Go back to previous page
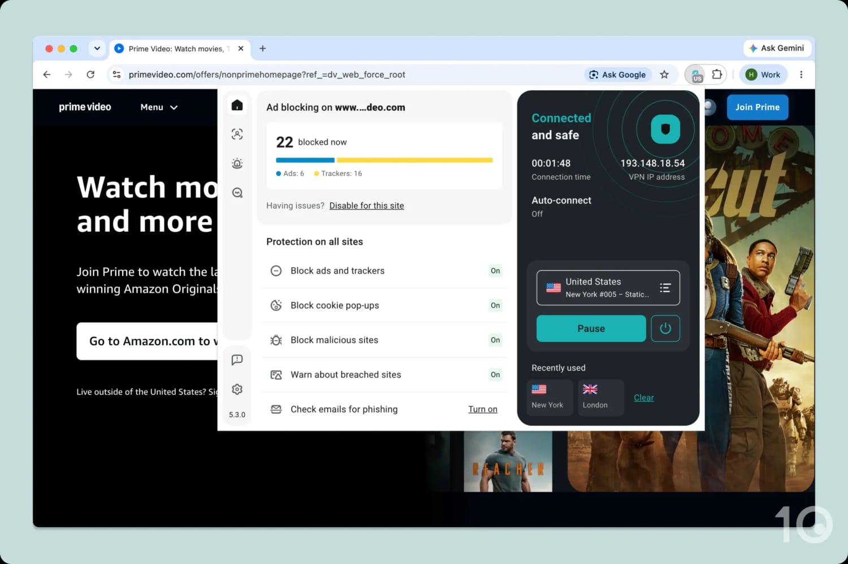This screenshot has height=564, width=848. point(47,75)
